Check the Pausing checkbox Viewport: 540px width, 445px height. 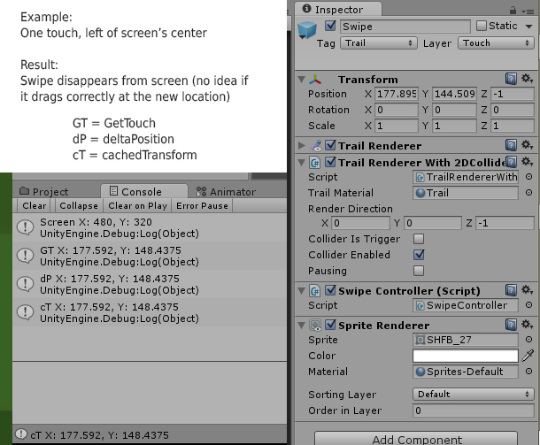(x=419, y=271)
